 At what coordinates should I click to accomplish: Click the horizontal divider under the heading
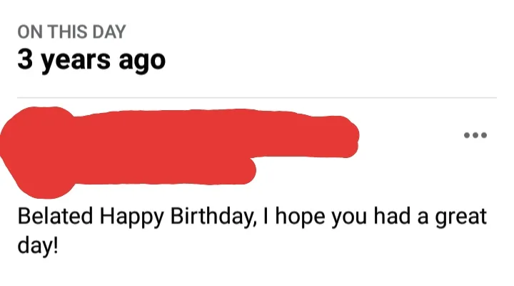point(257,97)
